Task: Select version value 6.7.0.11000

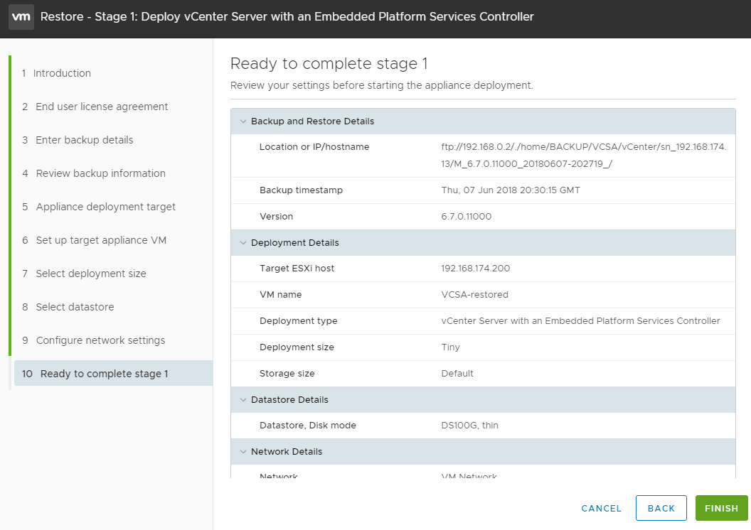Action: click(x=467, y=217)
